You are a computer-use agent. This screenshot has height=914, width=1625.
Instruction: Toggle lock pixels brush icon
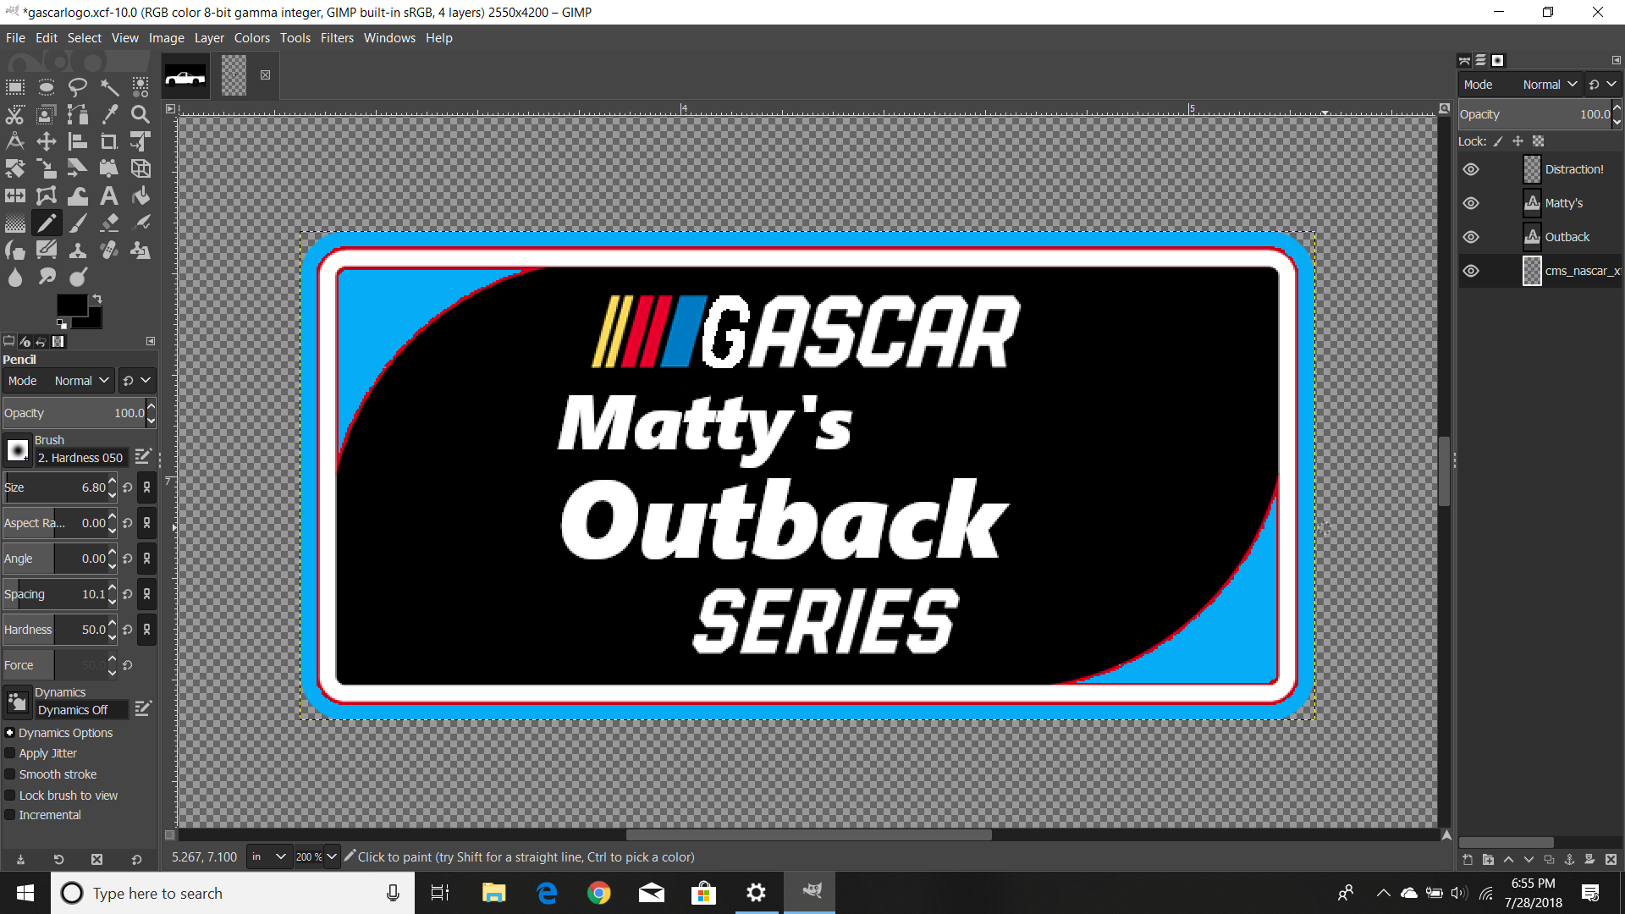[x=1498, y=141]
